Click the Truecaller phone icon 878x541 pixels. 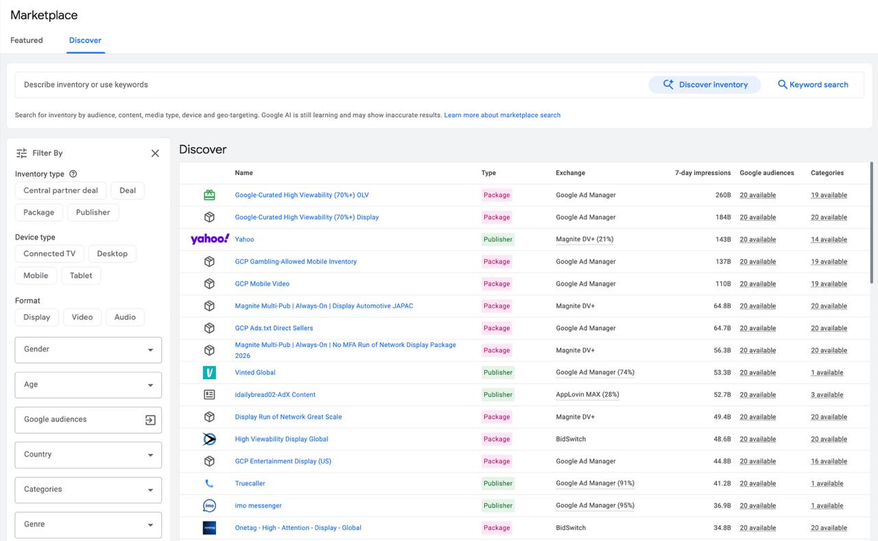(x=210, y=483)
